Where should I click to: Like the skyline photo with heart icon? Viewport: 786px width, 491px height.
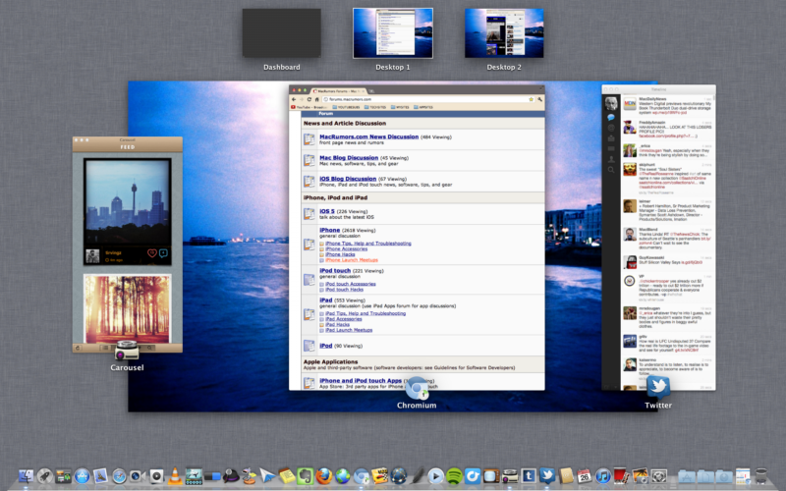pyautogui.click(x=152, y=253)
